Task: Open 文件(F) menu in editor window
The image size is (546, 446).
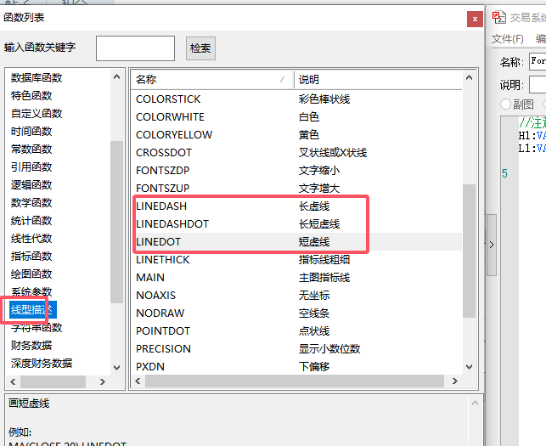Action: click(x=507, y=39)
